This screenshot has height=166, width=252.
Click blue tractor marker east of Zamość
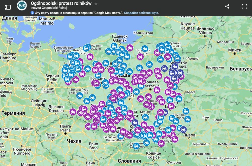[x=186, y=111]
